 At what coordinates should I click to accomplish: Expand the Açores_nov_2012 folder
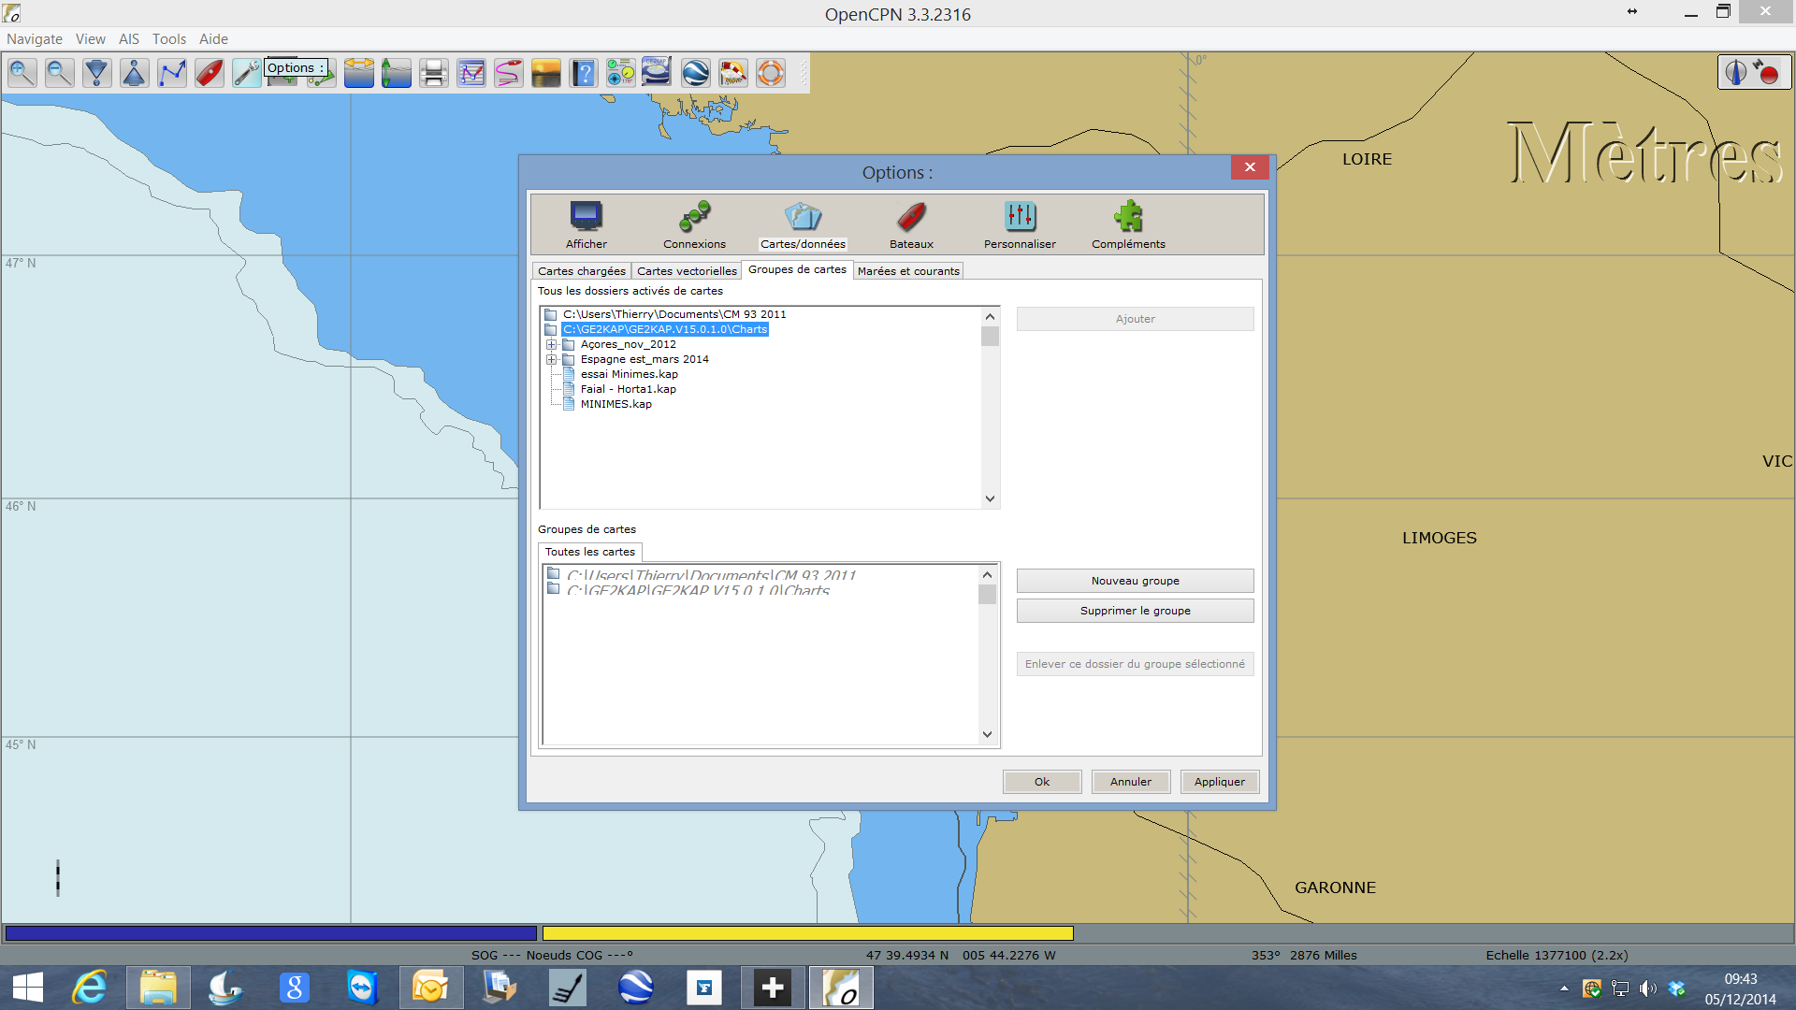(x=552, y=344)
